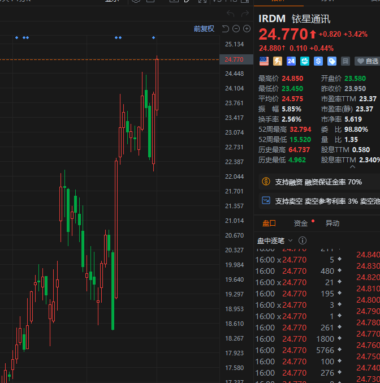The image size is (380, 383).
Task: Click the undo arrow above the chart
Action: (230, 13)
